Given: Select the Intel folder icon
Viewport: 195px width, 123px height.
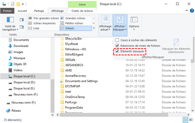Looking at the screenshot, I should click(x=62, y=92).
